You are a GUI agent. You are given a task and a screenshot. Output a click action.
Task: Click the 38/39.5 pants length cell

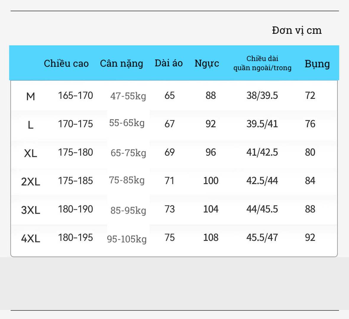[x=262, y=96]
